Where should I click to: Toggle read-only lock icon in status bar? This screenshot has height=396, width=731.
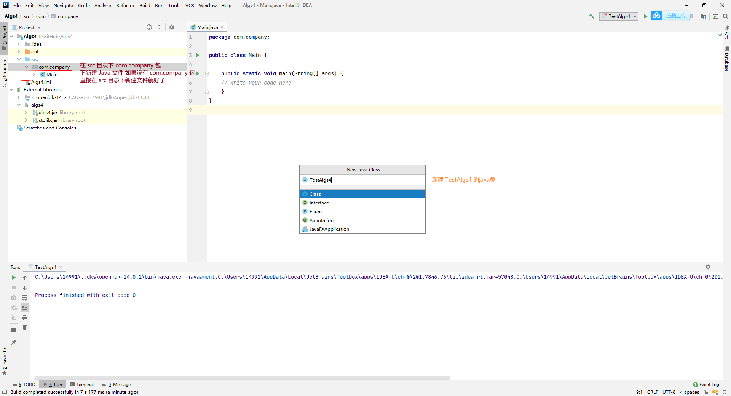[x=705, y=392]
